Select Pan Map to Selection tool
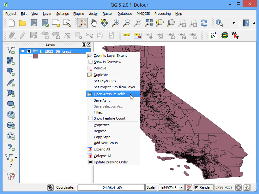The image size is (259, 194). 105,23
